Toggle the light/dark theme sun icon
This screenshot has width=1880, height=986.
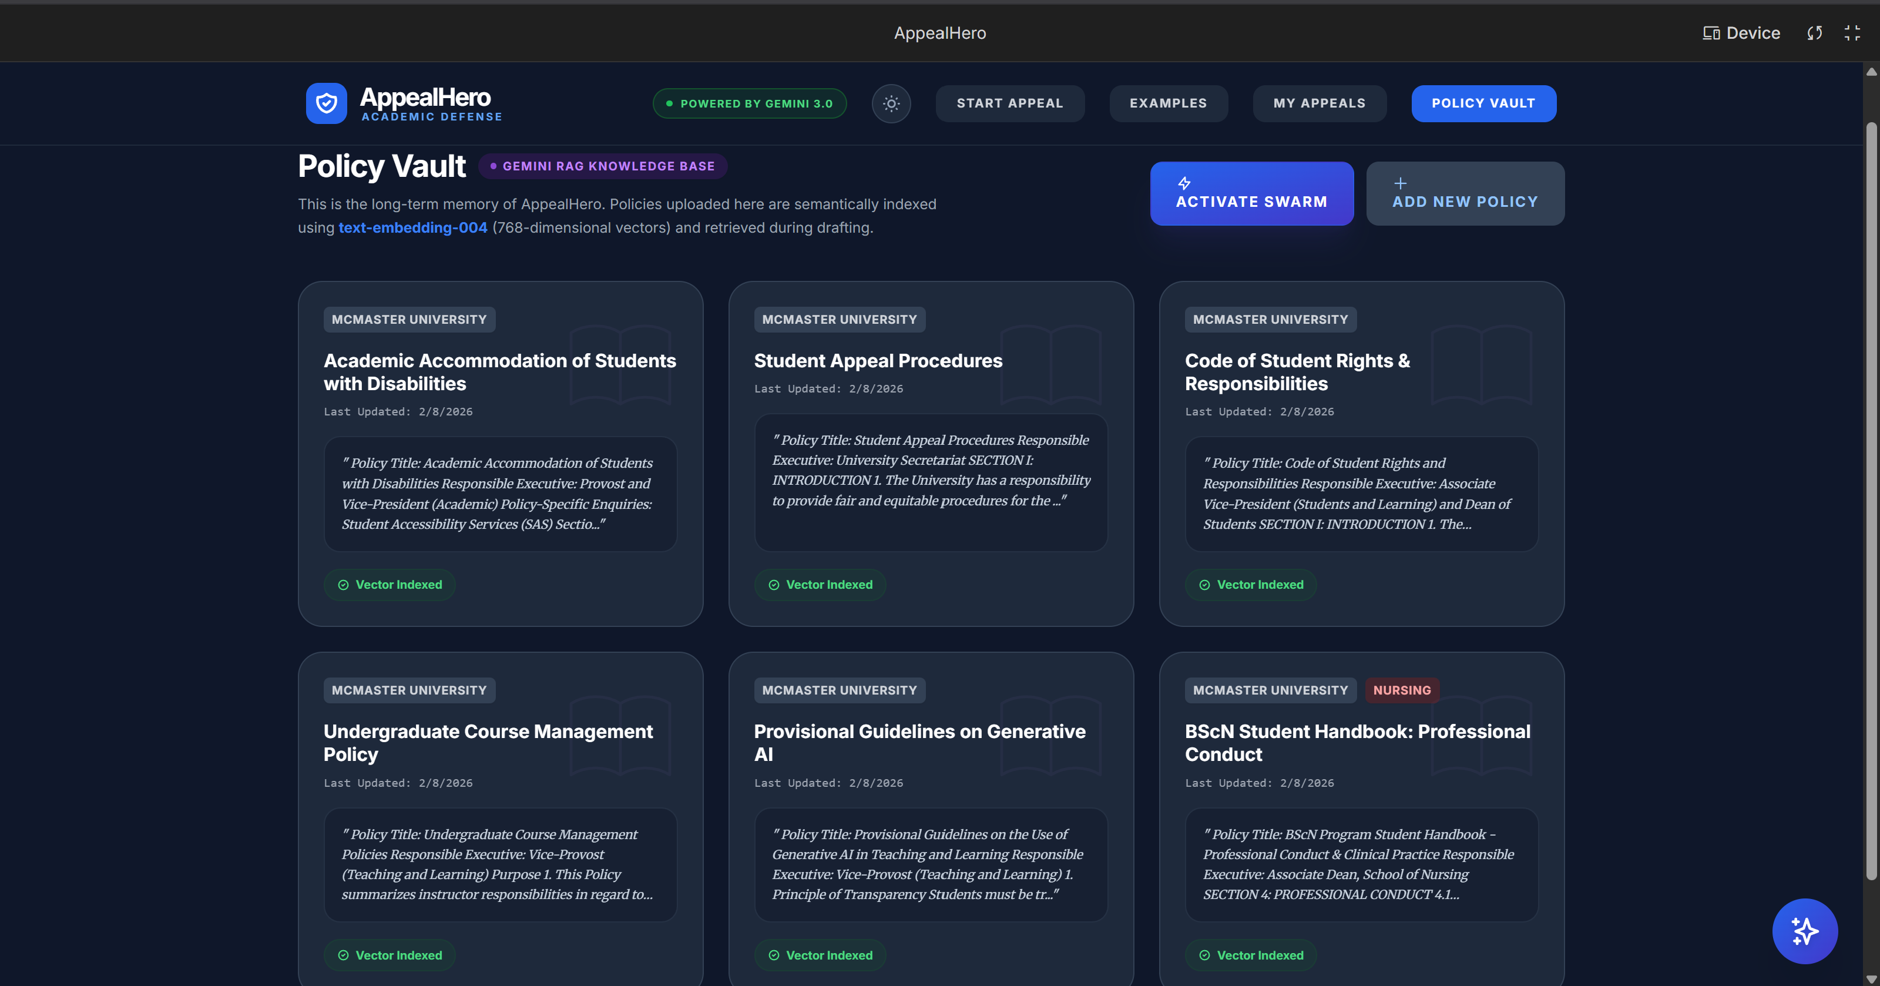(x=891, y=103)
